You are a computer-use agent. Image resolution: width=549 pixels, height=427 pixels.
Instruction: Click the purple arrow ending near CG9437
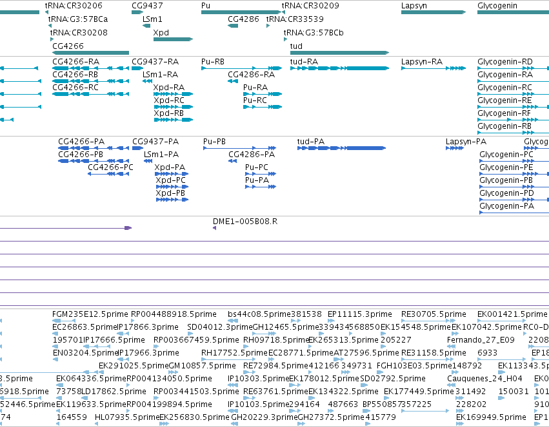pos(128,228)
